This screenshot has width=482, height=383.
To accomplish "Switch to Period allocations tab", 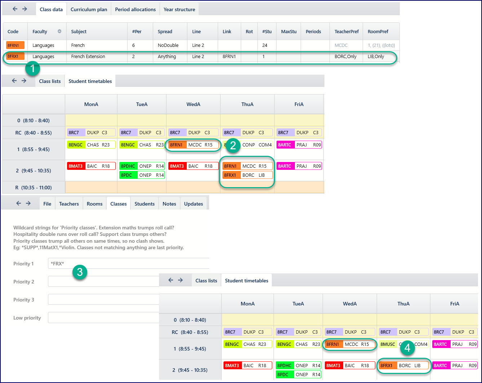I will [135, 9].
